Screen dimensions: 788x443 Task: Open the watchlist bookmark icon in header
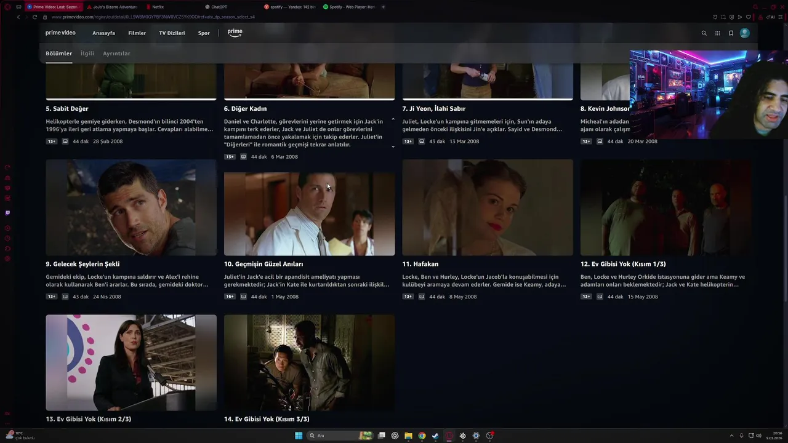(731, 33)
